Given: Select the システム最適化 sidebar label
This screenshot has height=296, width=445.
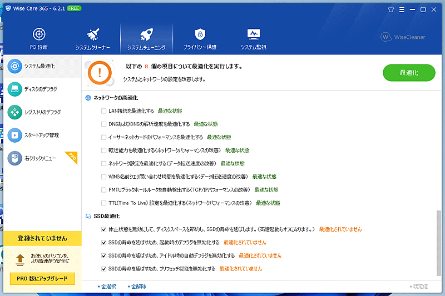Looking at the screenshot, I should click(x=39, y=66).
